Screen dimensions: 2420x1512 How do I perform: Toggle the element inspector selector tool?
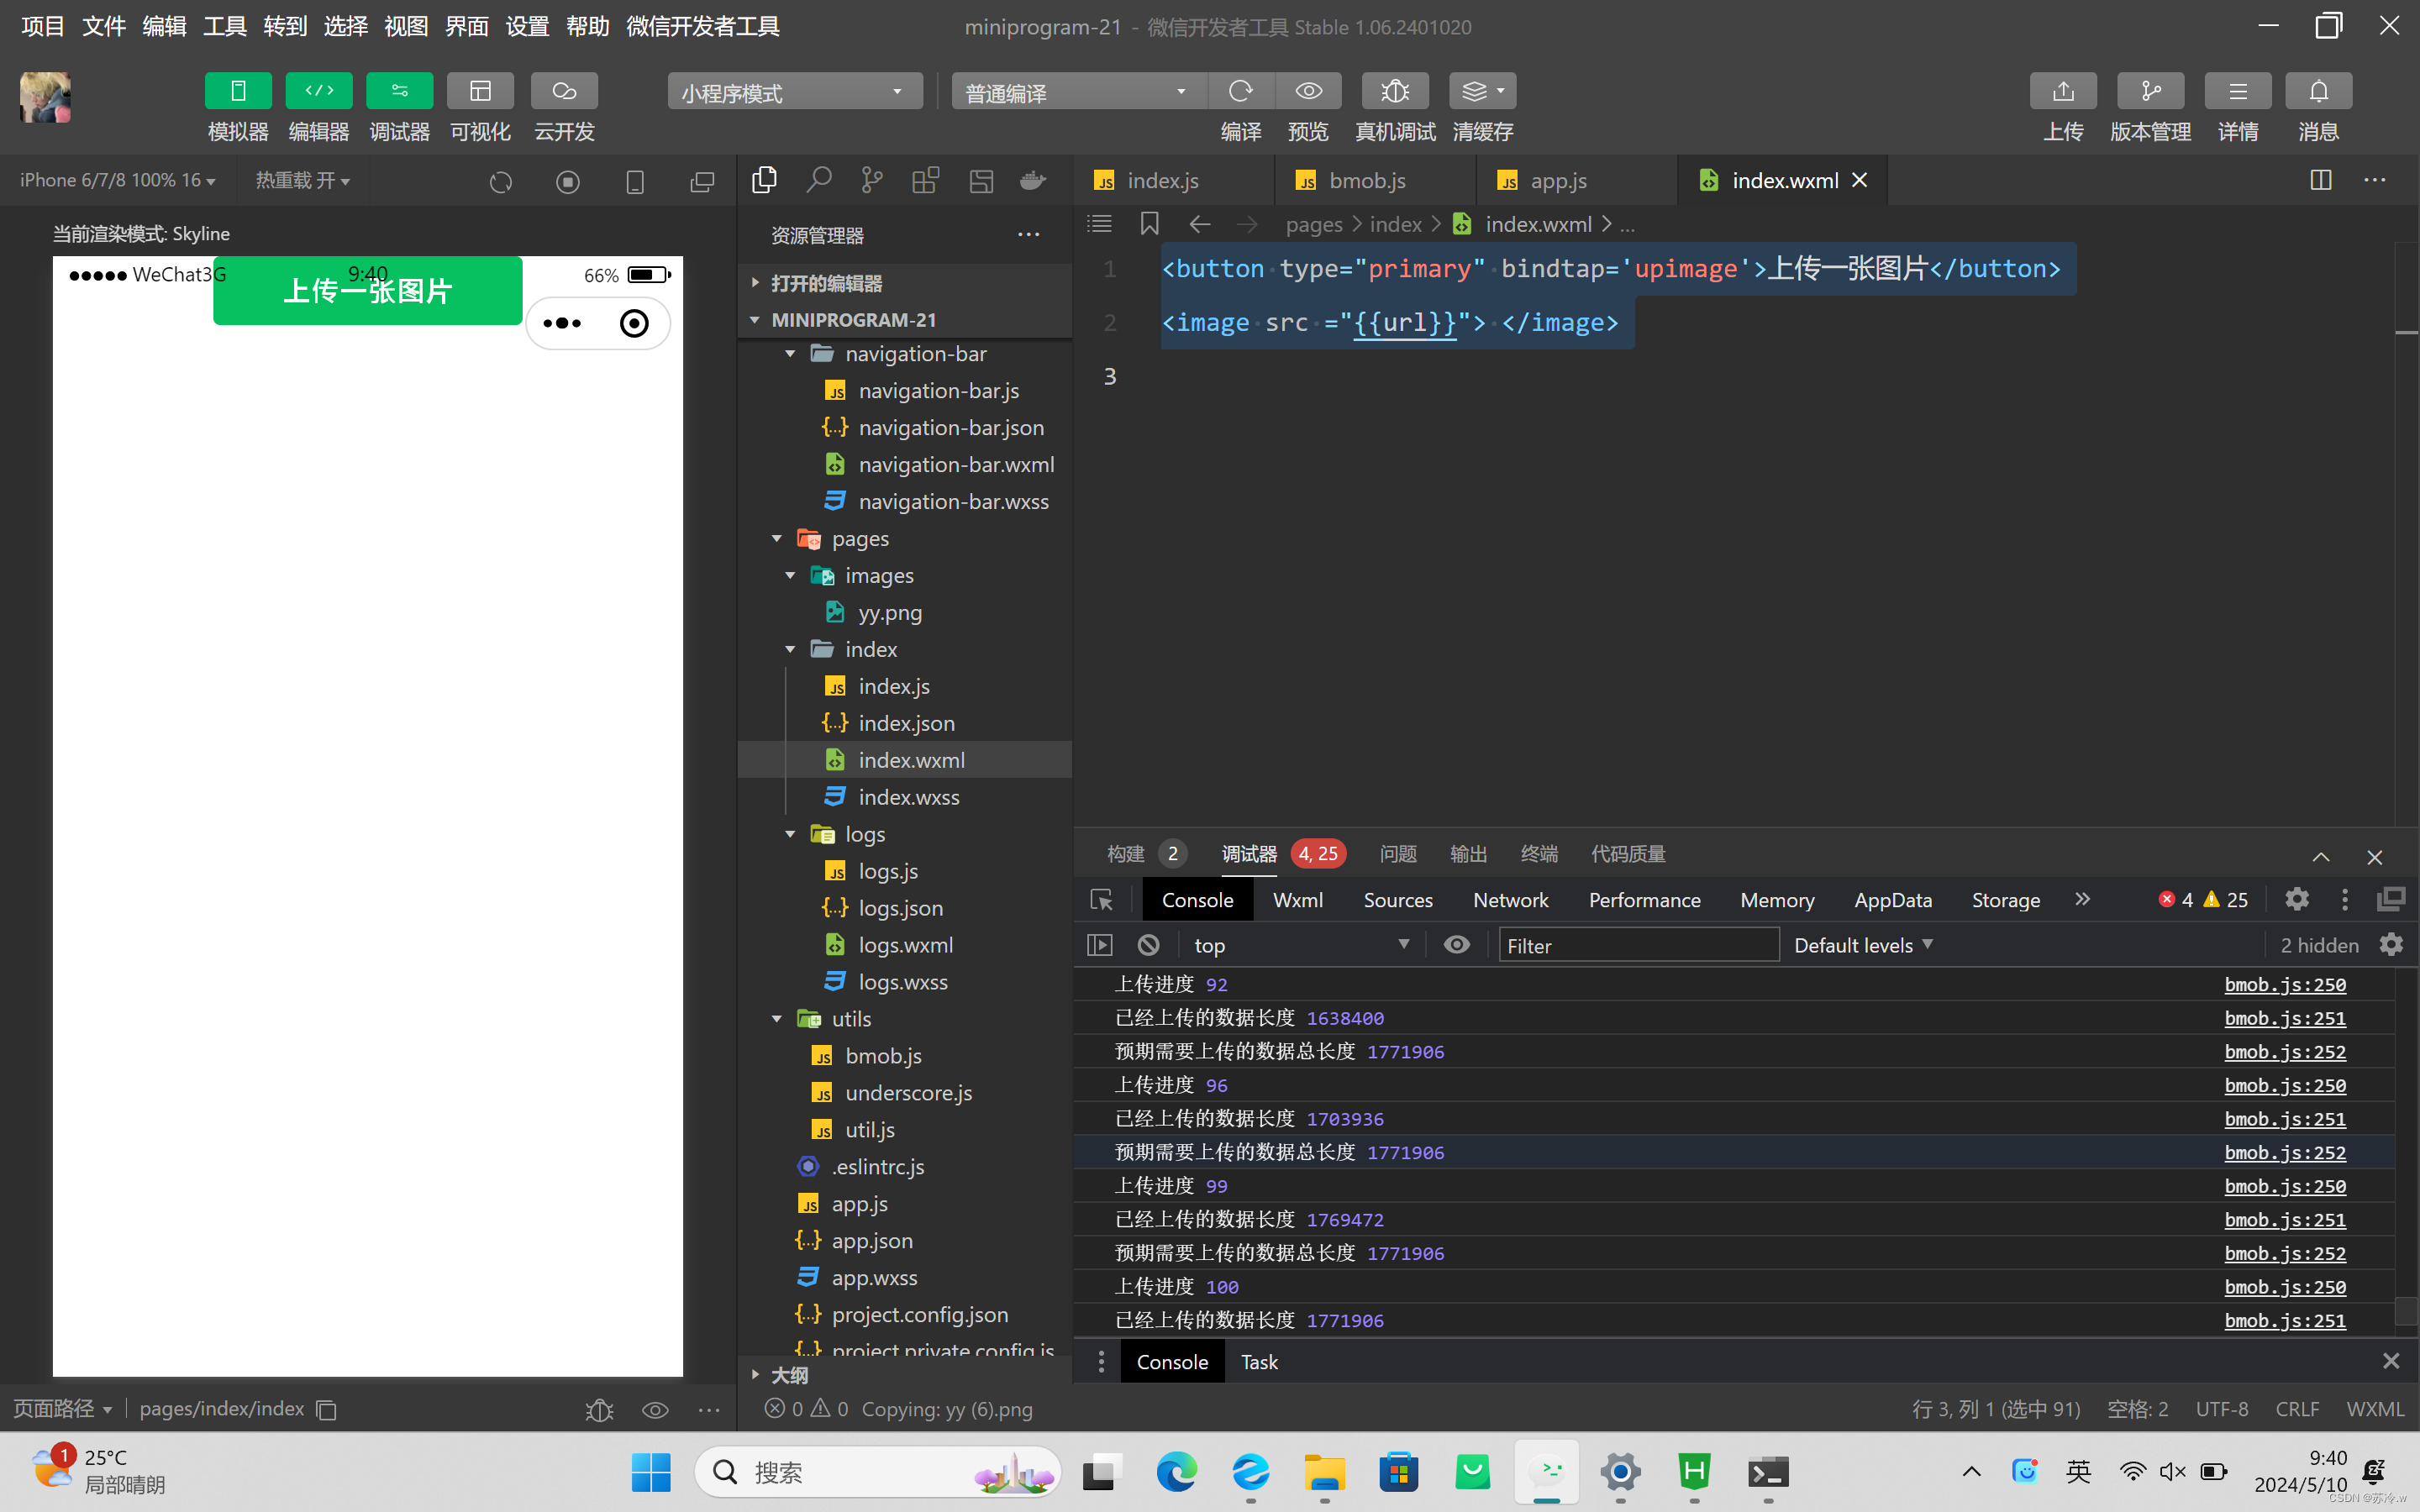1102,900
